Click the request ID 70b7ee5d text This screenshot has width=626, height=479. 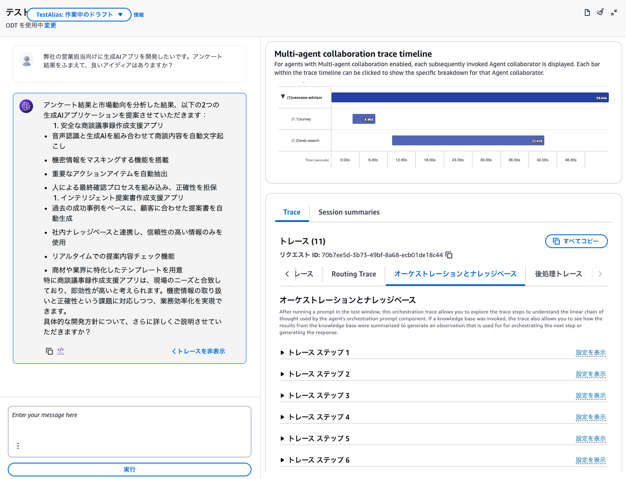click(x=382, y=255)
